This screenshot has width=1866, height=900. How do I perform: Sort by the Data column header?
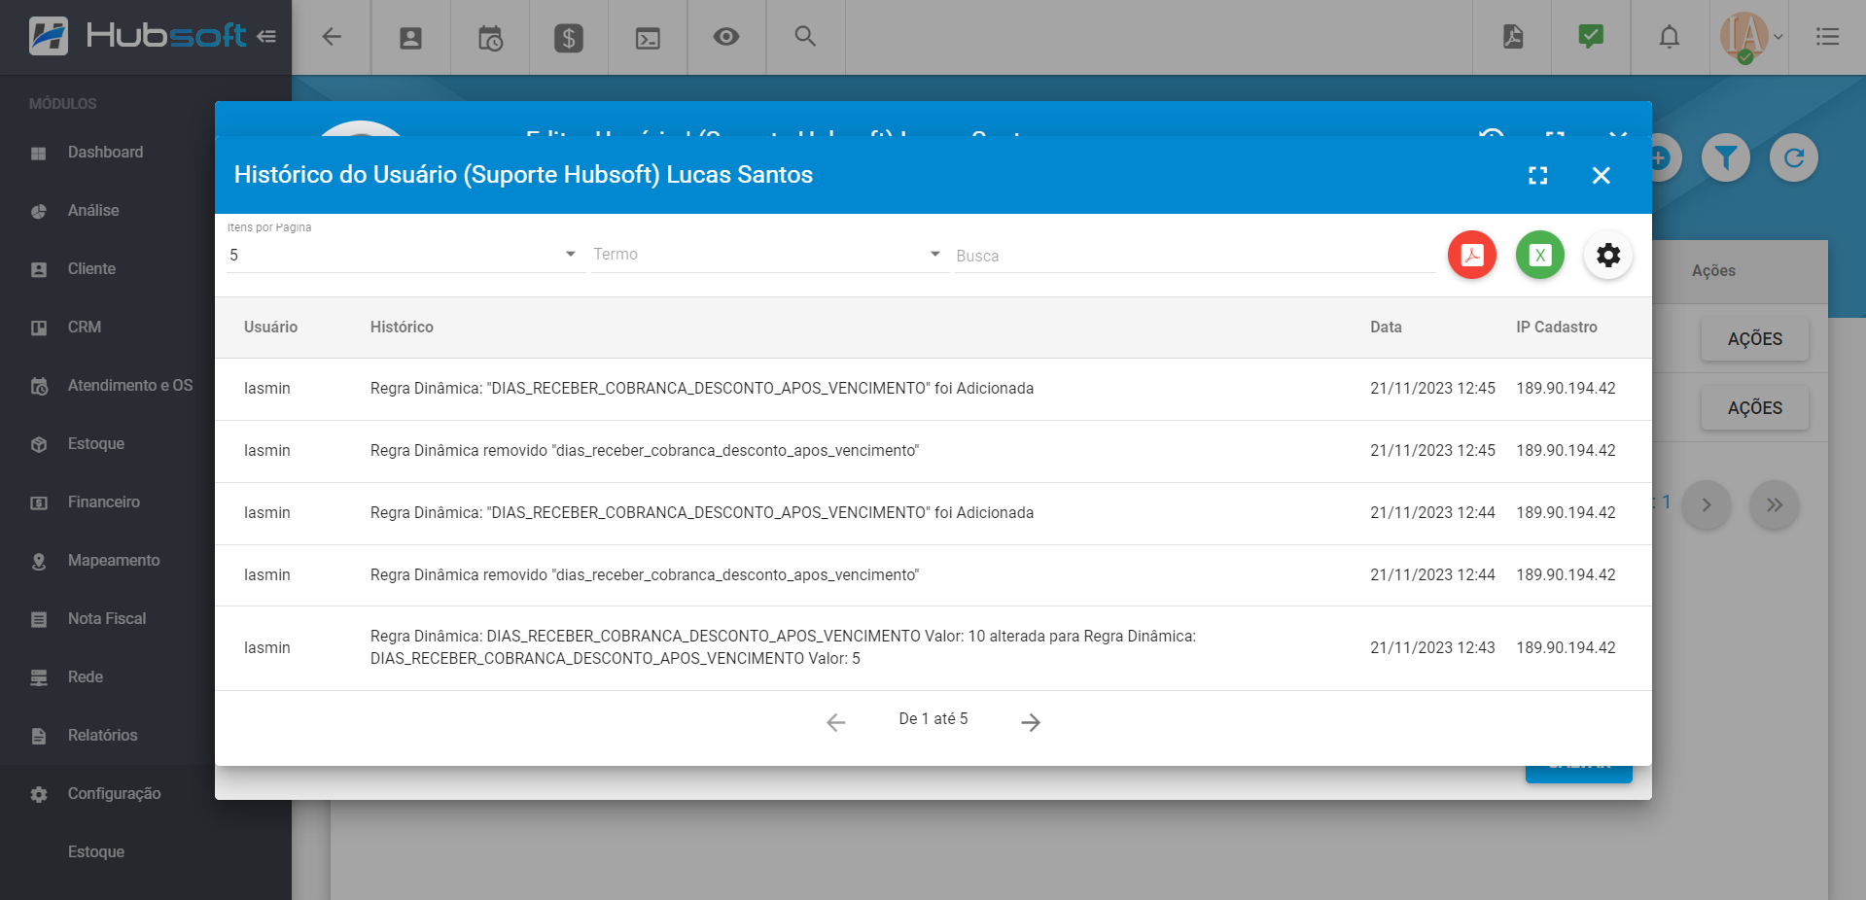[x=1386, y=328]
